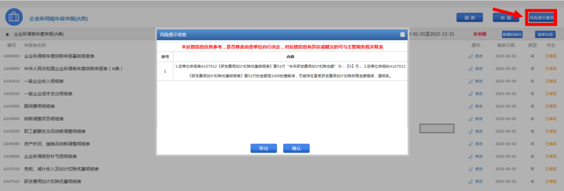Click the briefcase icon beside the page title
The width and height of the screenshot is (564, 191).
pos(14,17)
